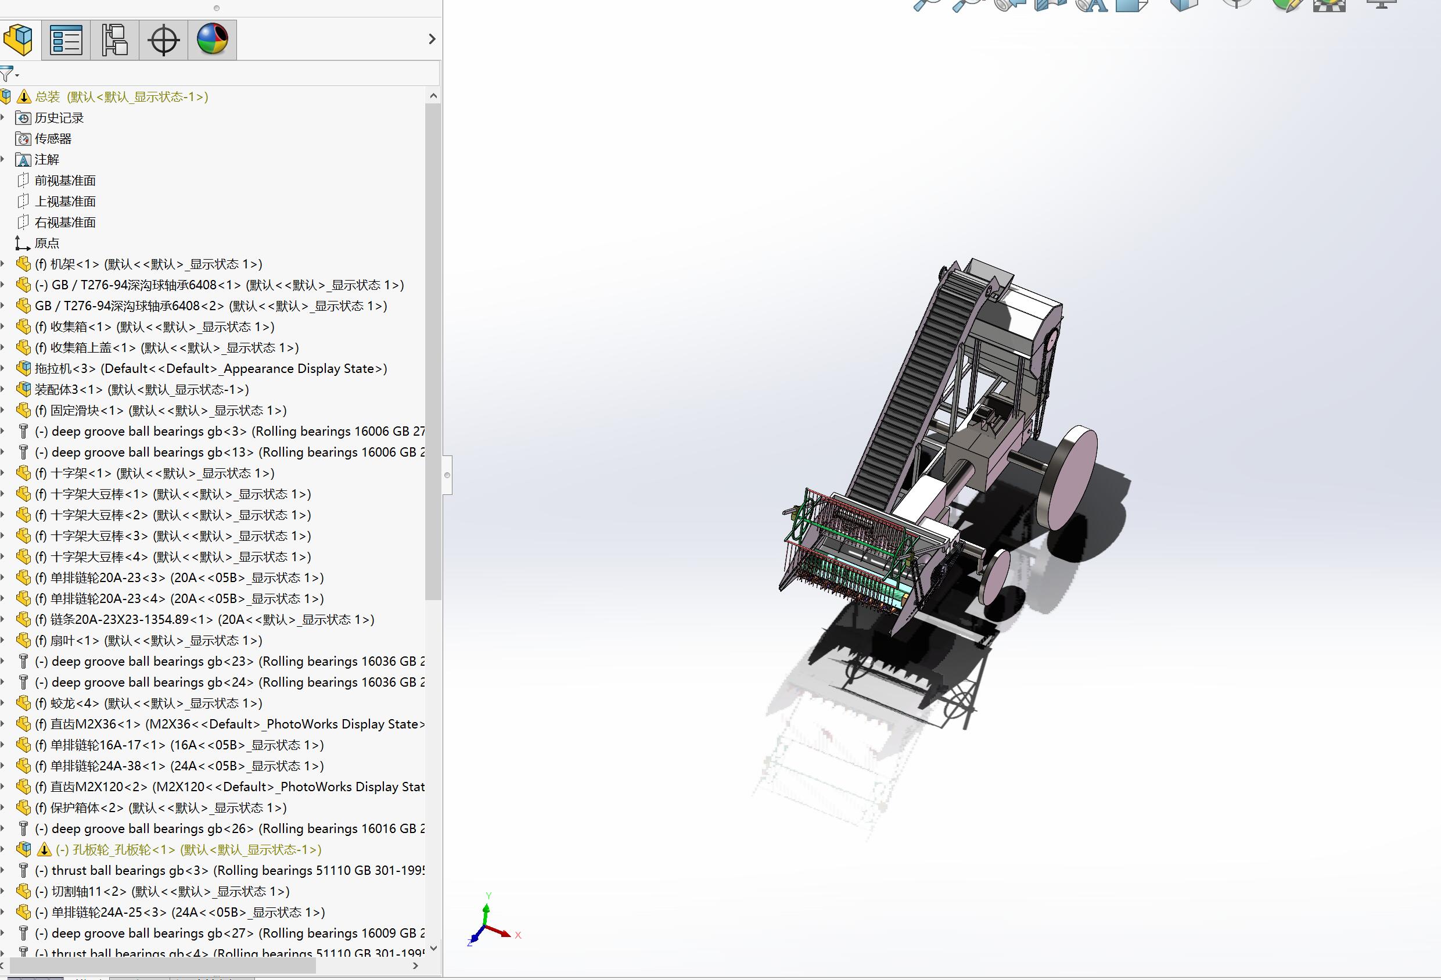The image size is (1441, 980).
Task: Select the 前视基准面 plane item
Action: click(x=64, y=181)
